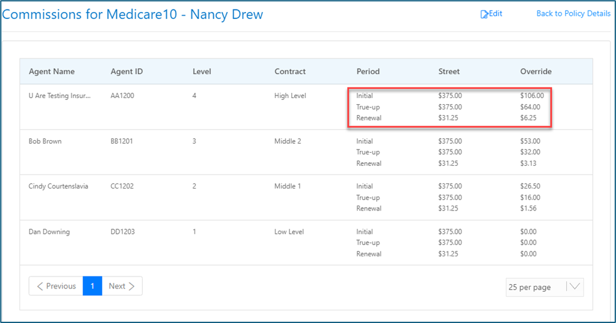This screenshot has height=323, width=616.
Task: Click the Override column header
Action: [535, 72]
